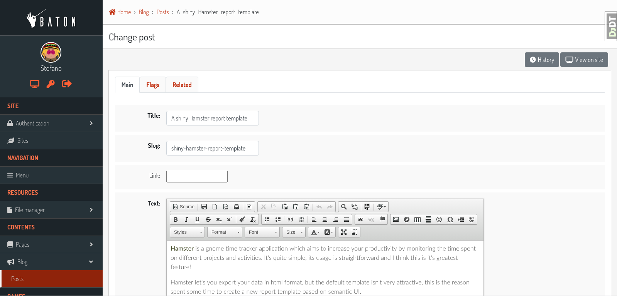This screenshot has height=296, width=617.
Task: Toggle strikethrough formatting
Action: (x=208, y=219)
